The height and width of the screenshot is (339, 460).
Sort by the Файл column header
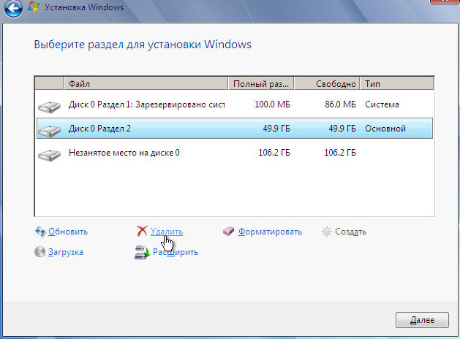[x=146, y=84]
